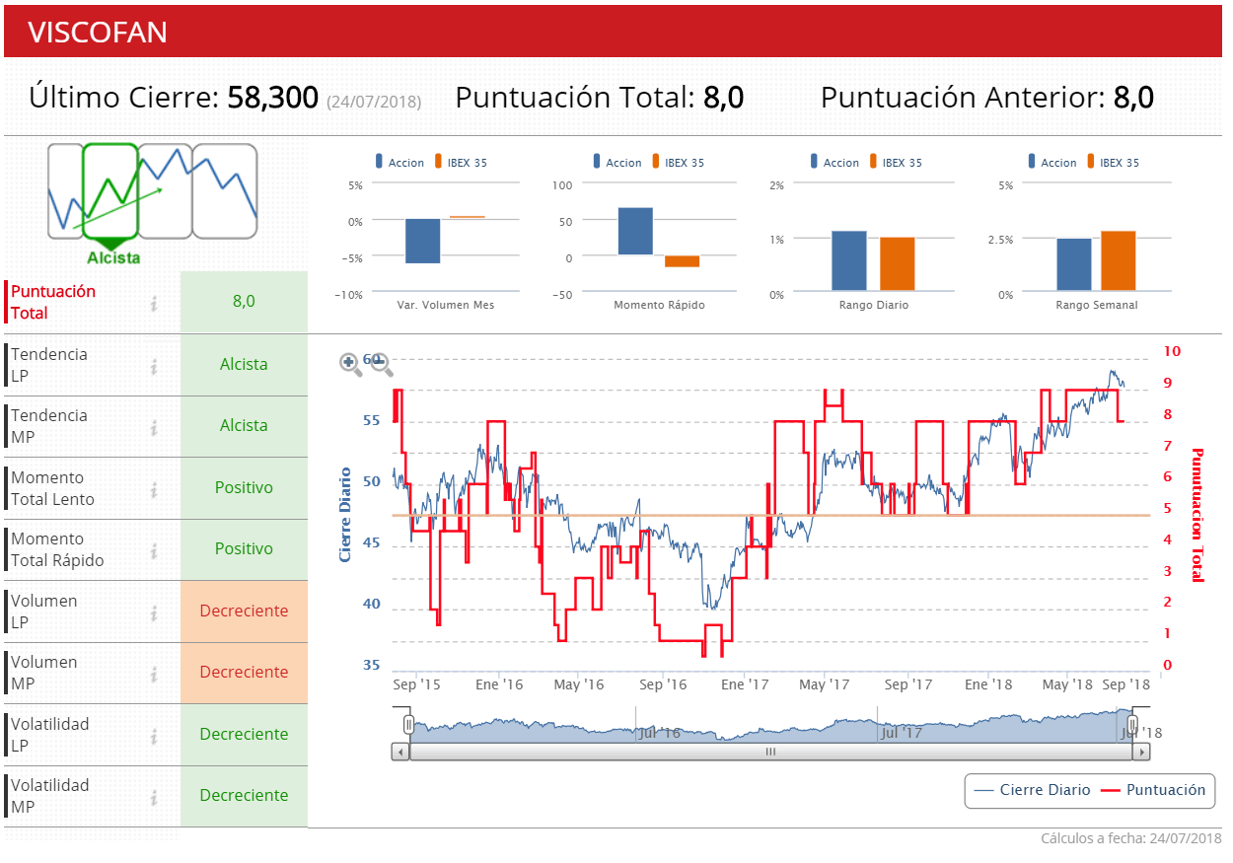The image size is (1233, 863).
Task: Open info icon for Volatilidad LP
Action: (x=154, y=737)
